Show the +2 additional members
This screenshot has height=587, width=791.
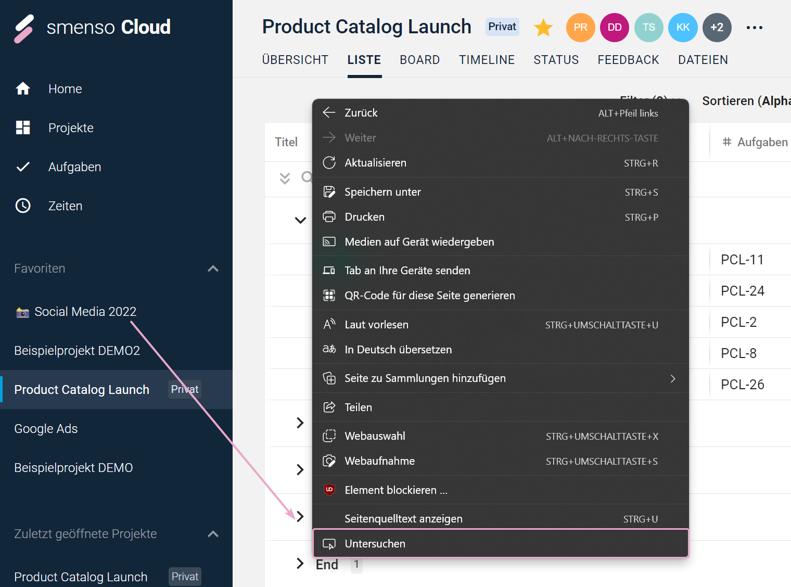(x=717, y=28)
